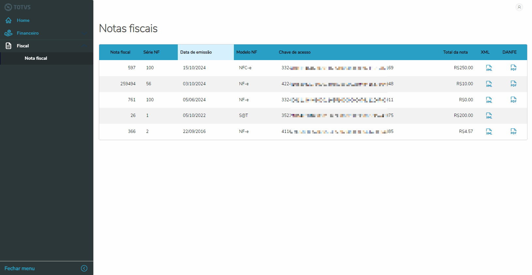Collapse the Fiscal menu chevron
The height and width of the screenshot is (275, 532).
84,46
